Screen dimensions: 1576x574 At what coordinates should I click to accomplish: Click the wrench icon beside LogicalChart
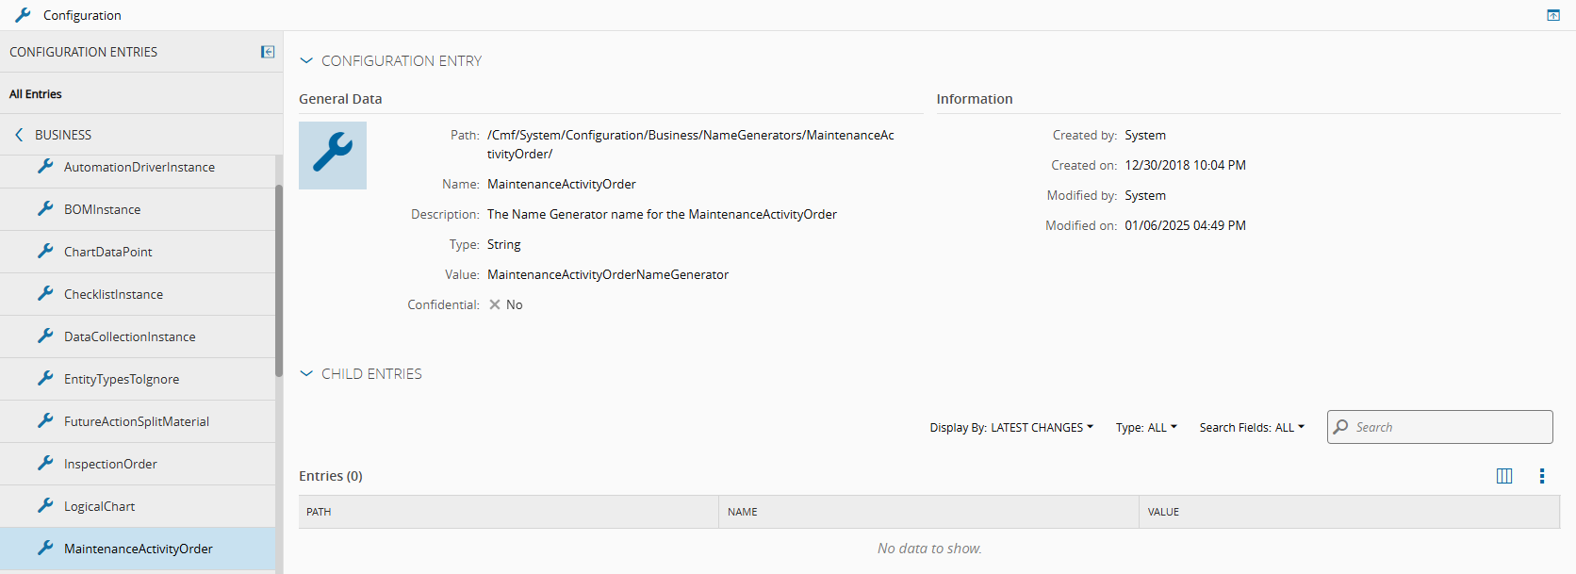[45, 505]
